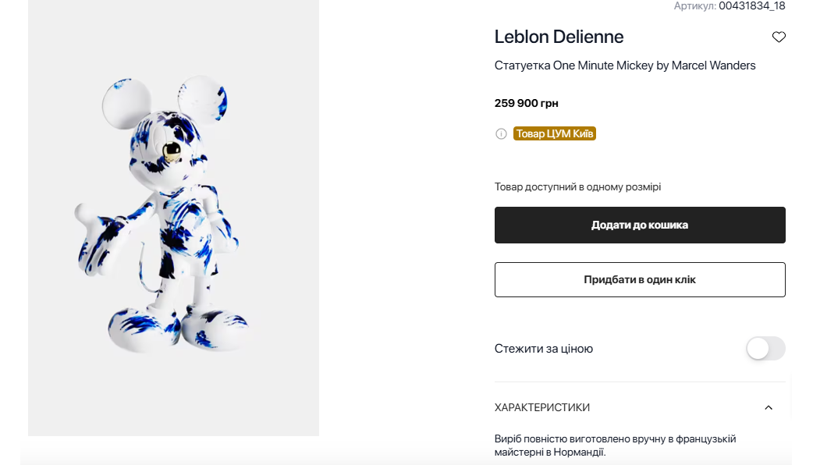The height and width of the screenshot is (465, 813).
Task: Click the Стежити за ціною label
Action: [x=544, y=349]
